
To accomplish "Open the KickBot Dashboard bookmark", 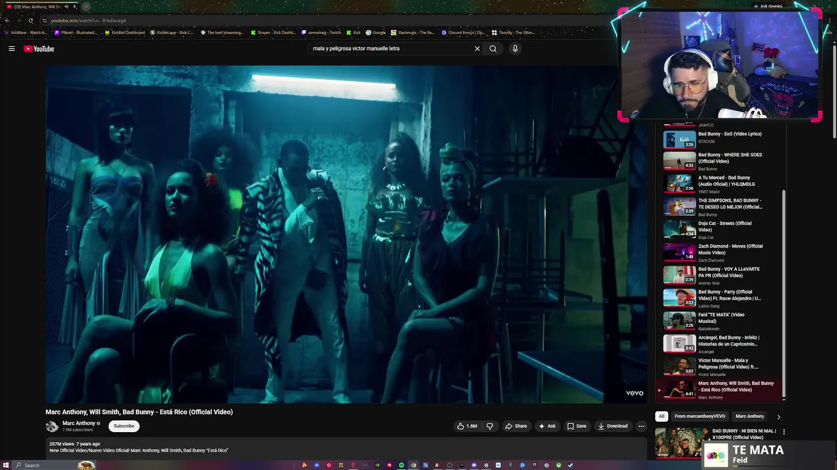I will coord(125,32).
